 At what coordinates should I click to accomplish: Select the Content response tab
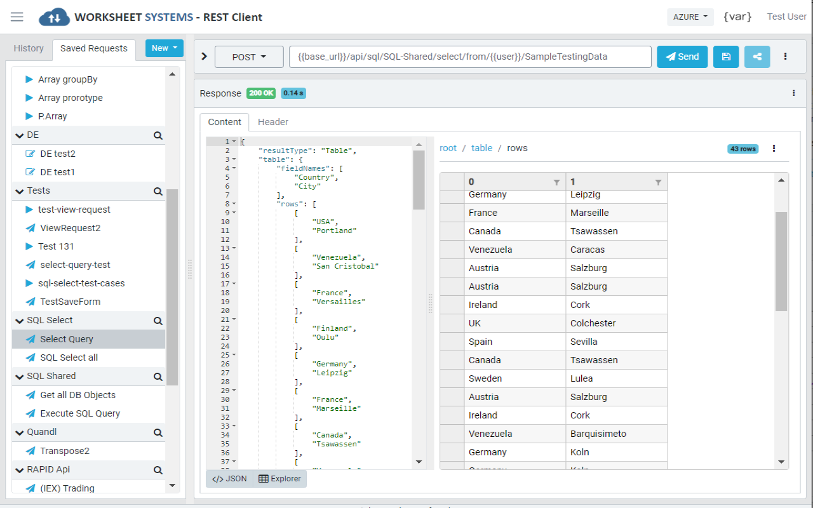click(224, 122)
